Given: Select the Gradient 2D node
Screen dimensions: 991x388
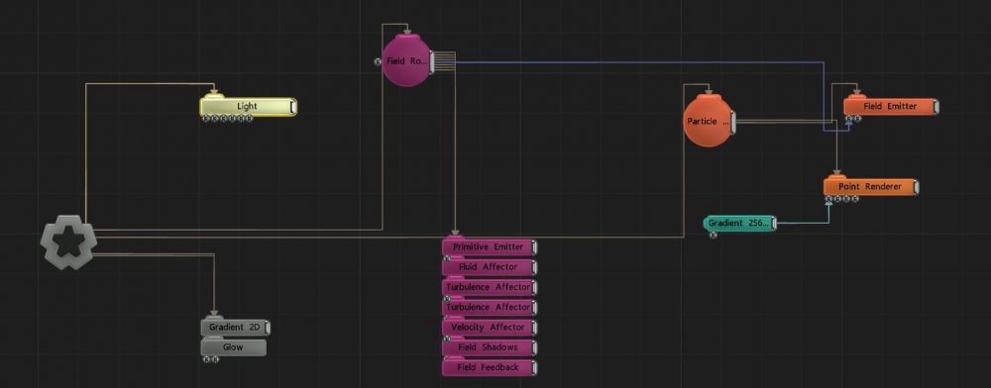Looking at the screenshot, I should click(x=236, y=328).
